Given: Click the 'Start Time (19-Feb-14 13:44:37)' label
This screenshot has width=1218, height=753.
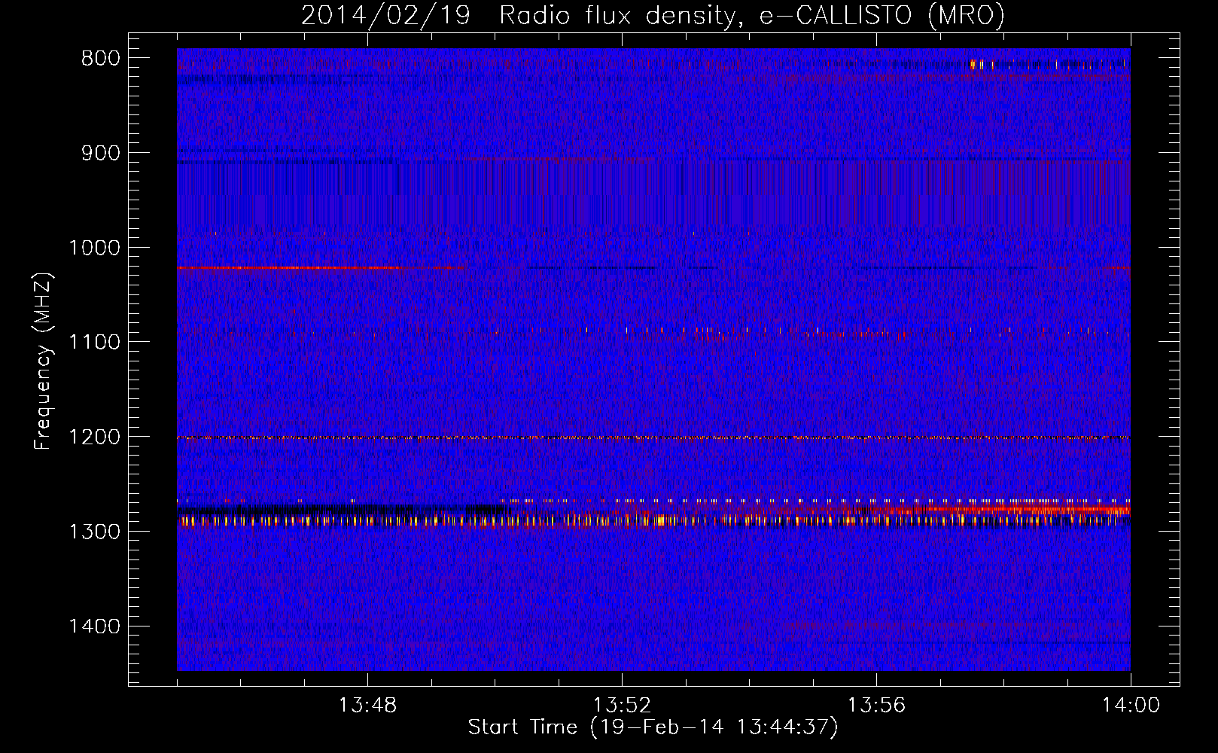Looking at the screenshot, I should point(653,727).
